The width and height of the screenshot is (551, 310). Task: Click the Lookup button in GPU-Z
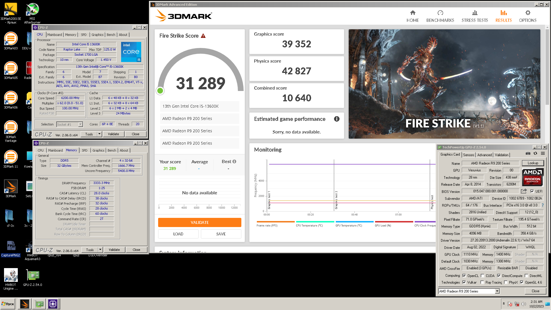pyautogui.click(x=533, y=163)
